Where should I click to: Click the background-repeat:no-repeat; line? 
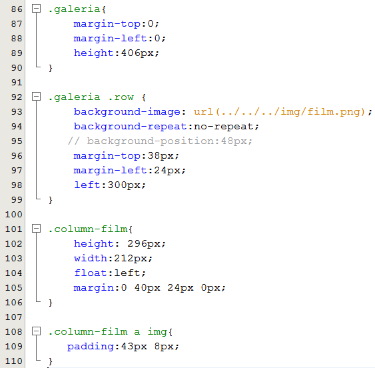(x=167, y=127)
